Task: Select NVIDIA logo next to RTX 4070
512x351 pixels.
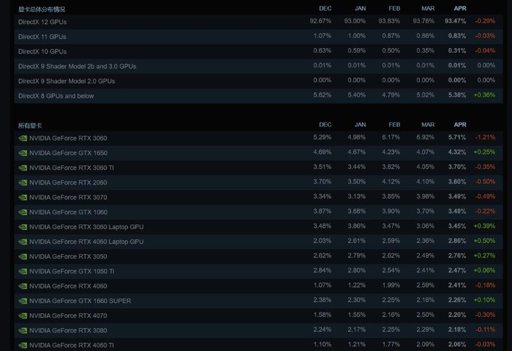Action: click(x=23, y=316)
